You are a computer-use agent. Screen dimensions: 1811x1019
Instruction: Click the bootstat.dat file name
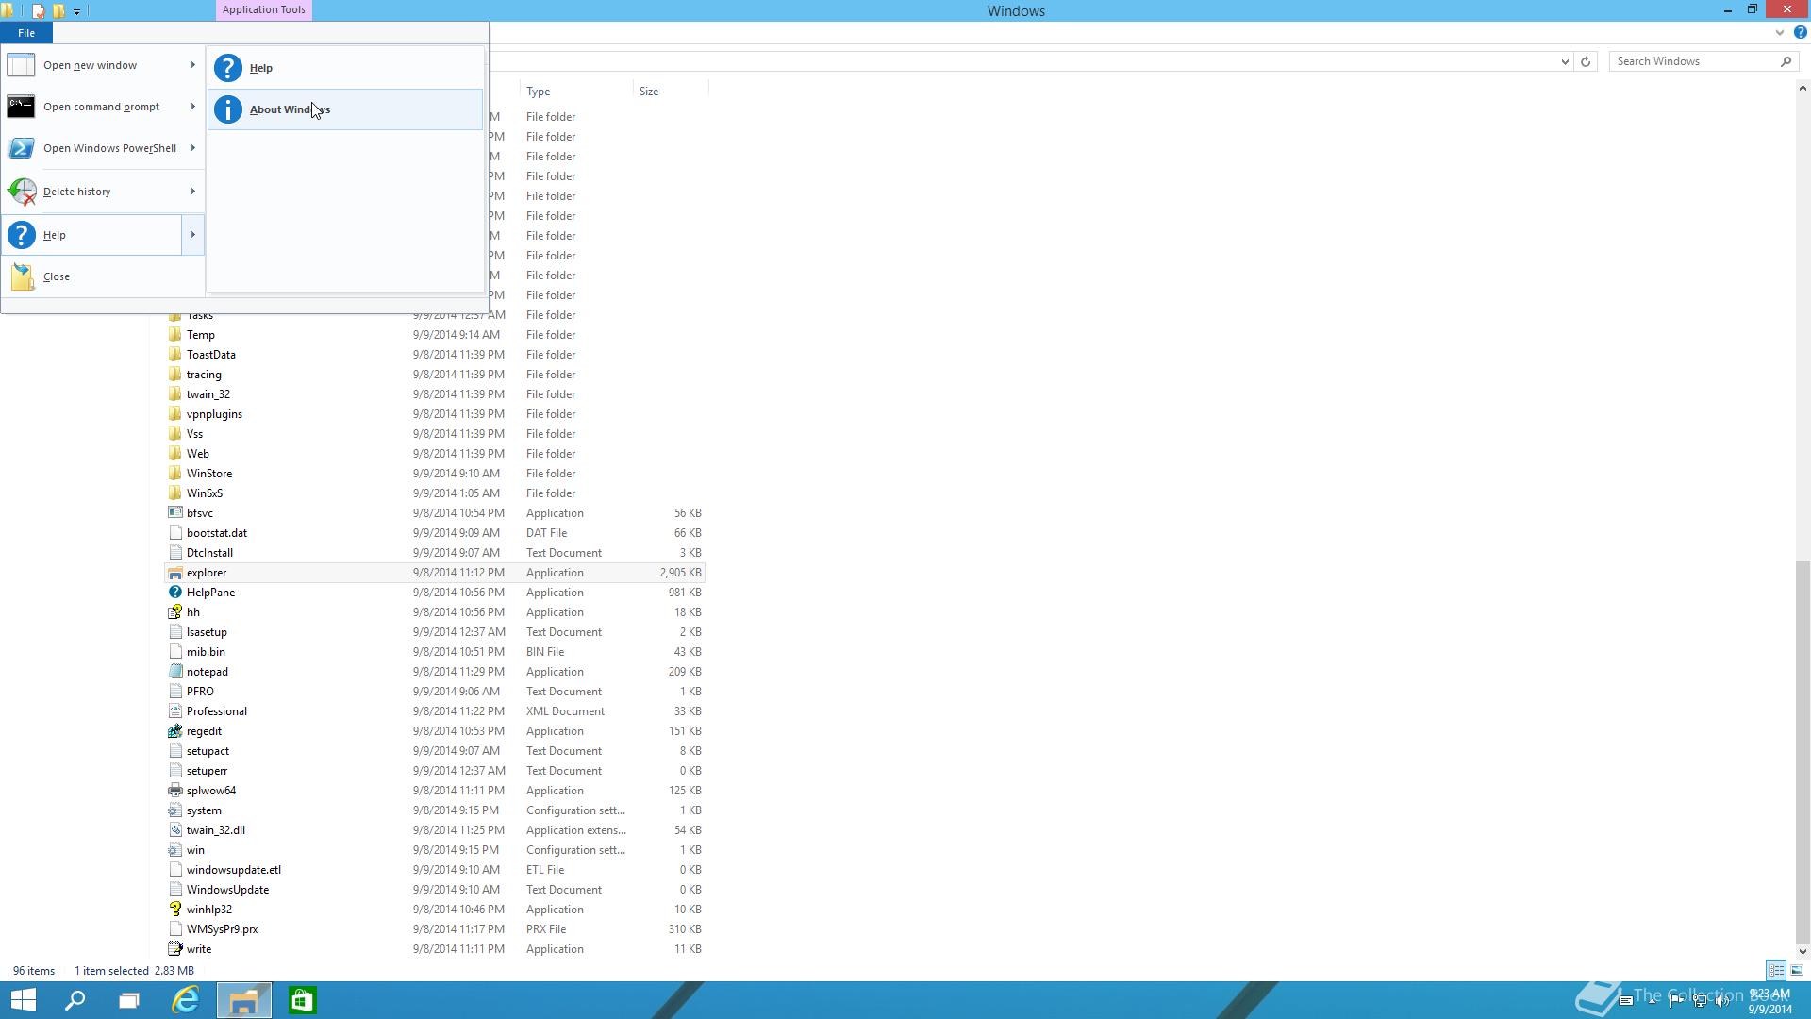[216, 533]
